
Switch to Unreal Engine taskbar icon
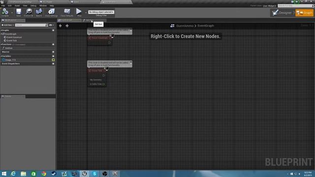coord(84,174)
